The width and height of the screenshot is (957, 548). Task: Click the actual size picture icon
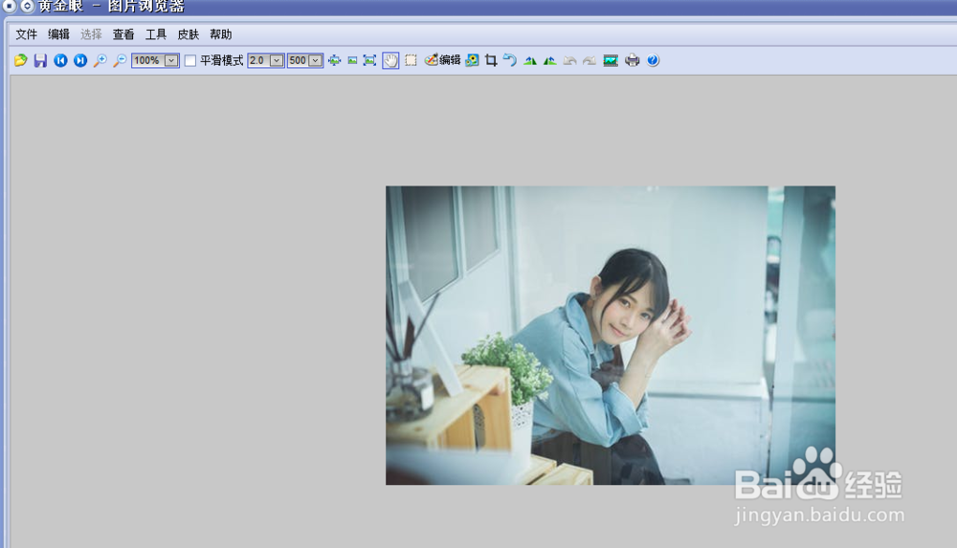pyautogui.click(x=352, y=60)
